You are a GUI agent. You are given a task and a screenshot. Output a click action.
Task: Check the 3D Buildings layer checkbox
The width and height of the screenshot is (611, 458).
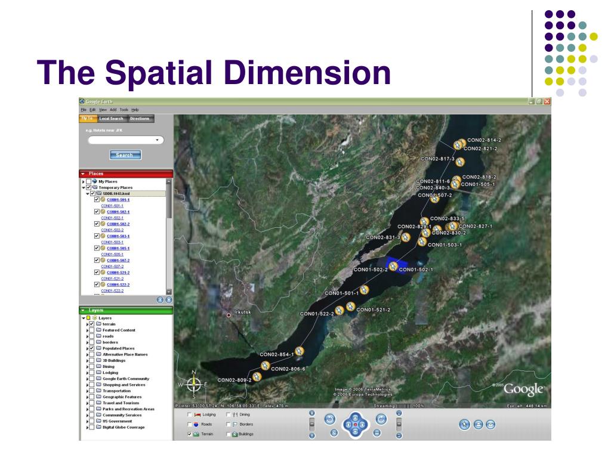click(91, 360)
